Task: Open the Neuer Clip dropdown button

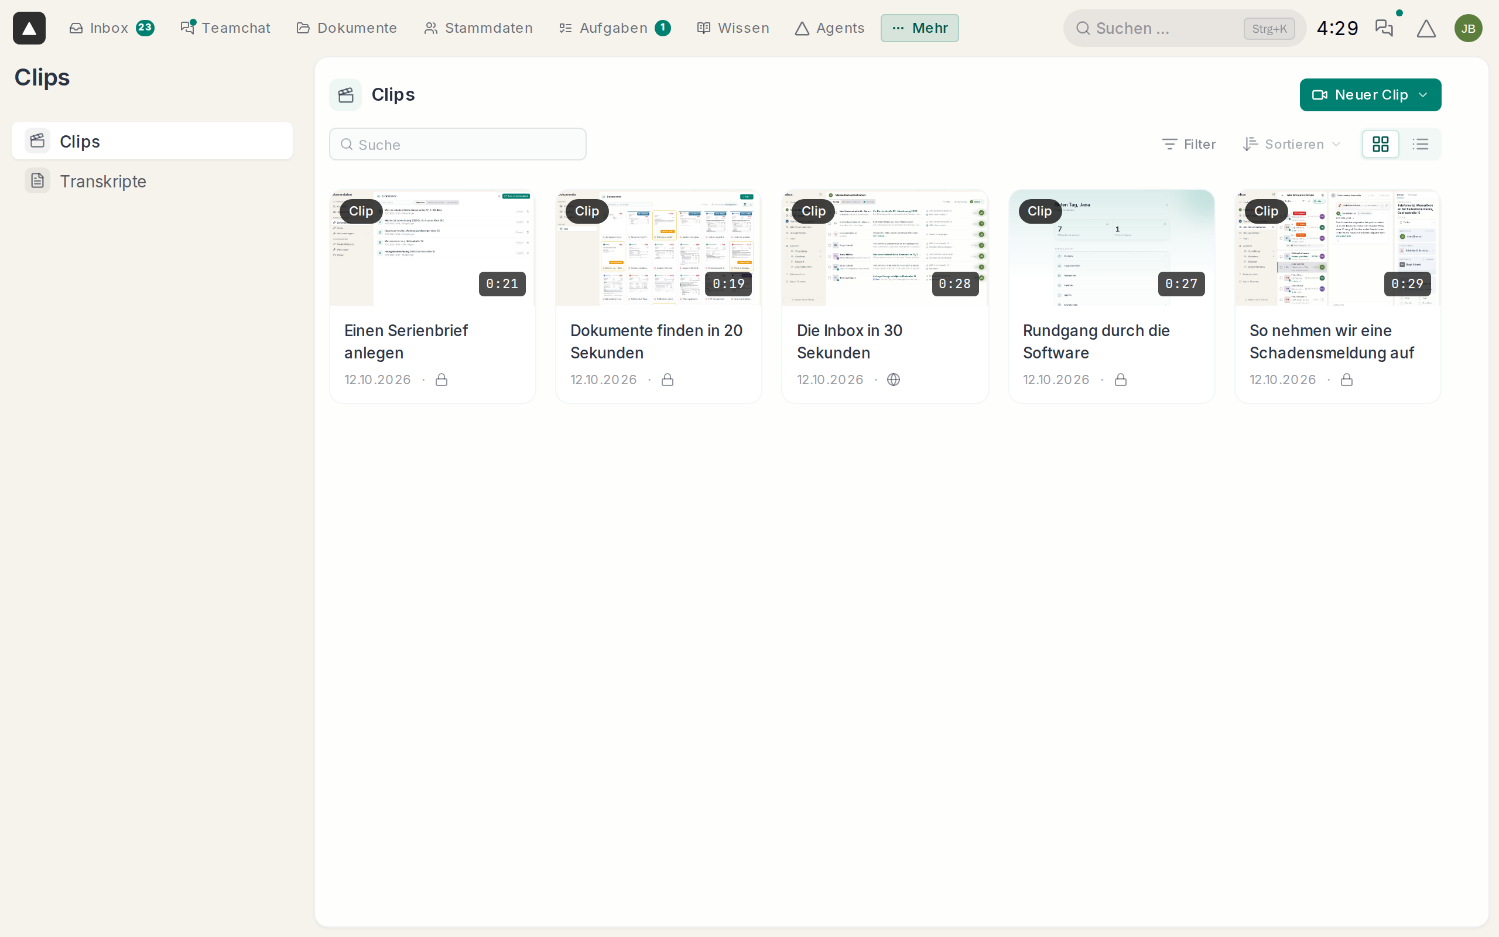Action: point(1370,95)
